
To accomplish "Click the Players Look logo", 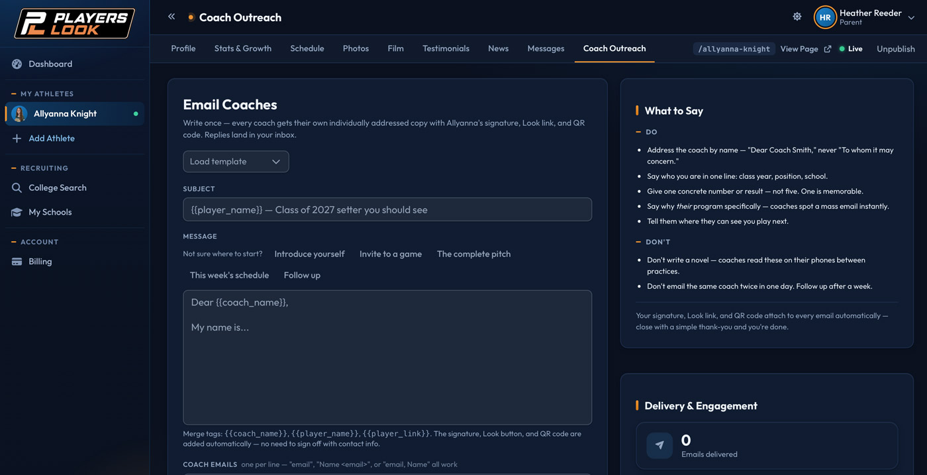I will tap(75, 23).
